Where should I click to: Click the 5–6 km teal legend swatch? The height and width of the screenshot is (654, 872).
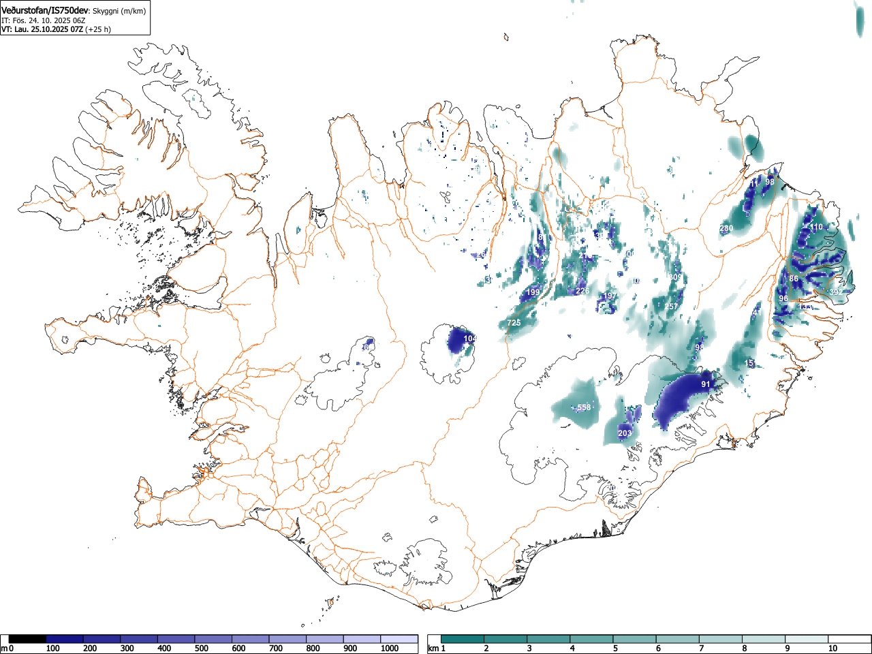[x=636, y=639]
